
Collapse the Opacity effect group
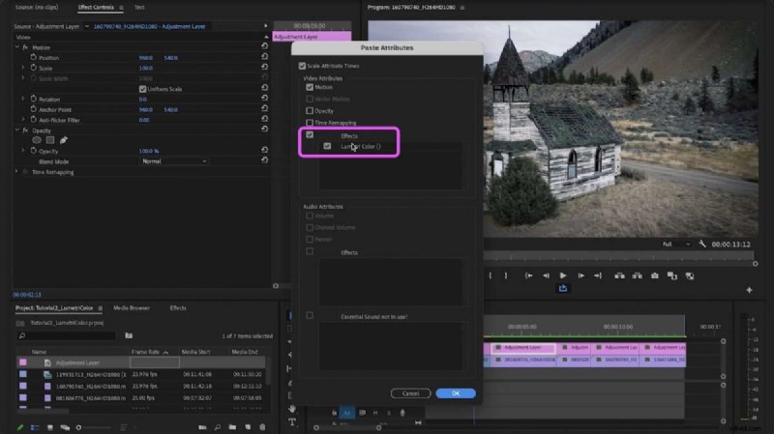coord(17,130)
